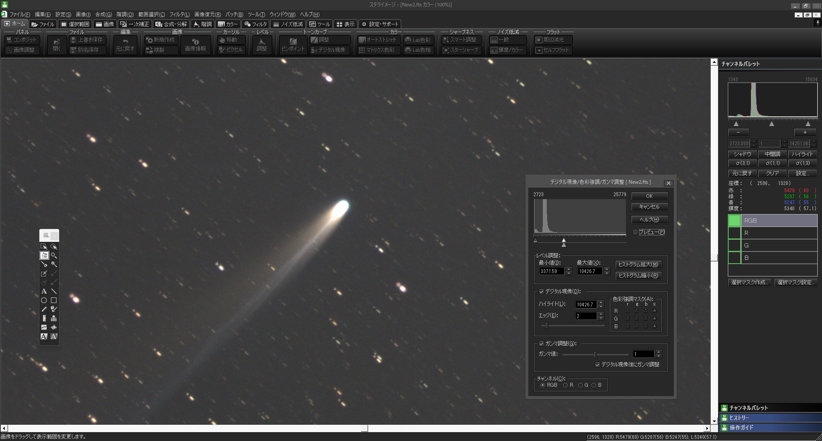This screenshot has width=822, height=441.
Task: Open the フィルタ(L) menu
Action: click(x=179, y=15)
